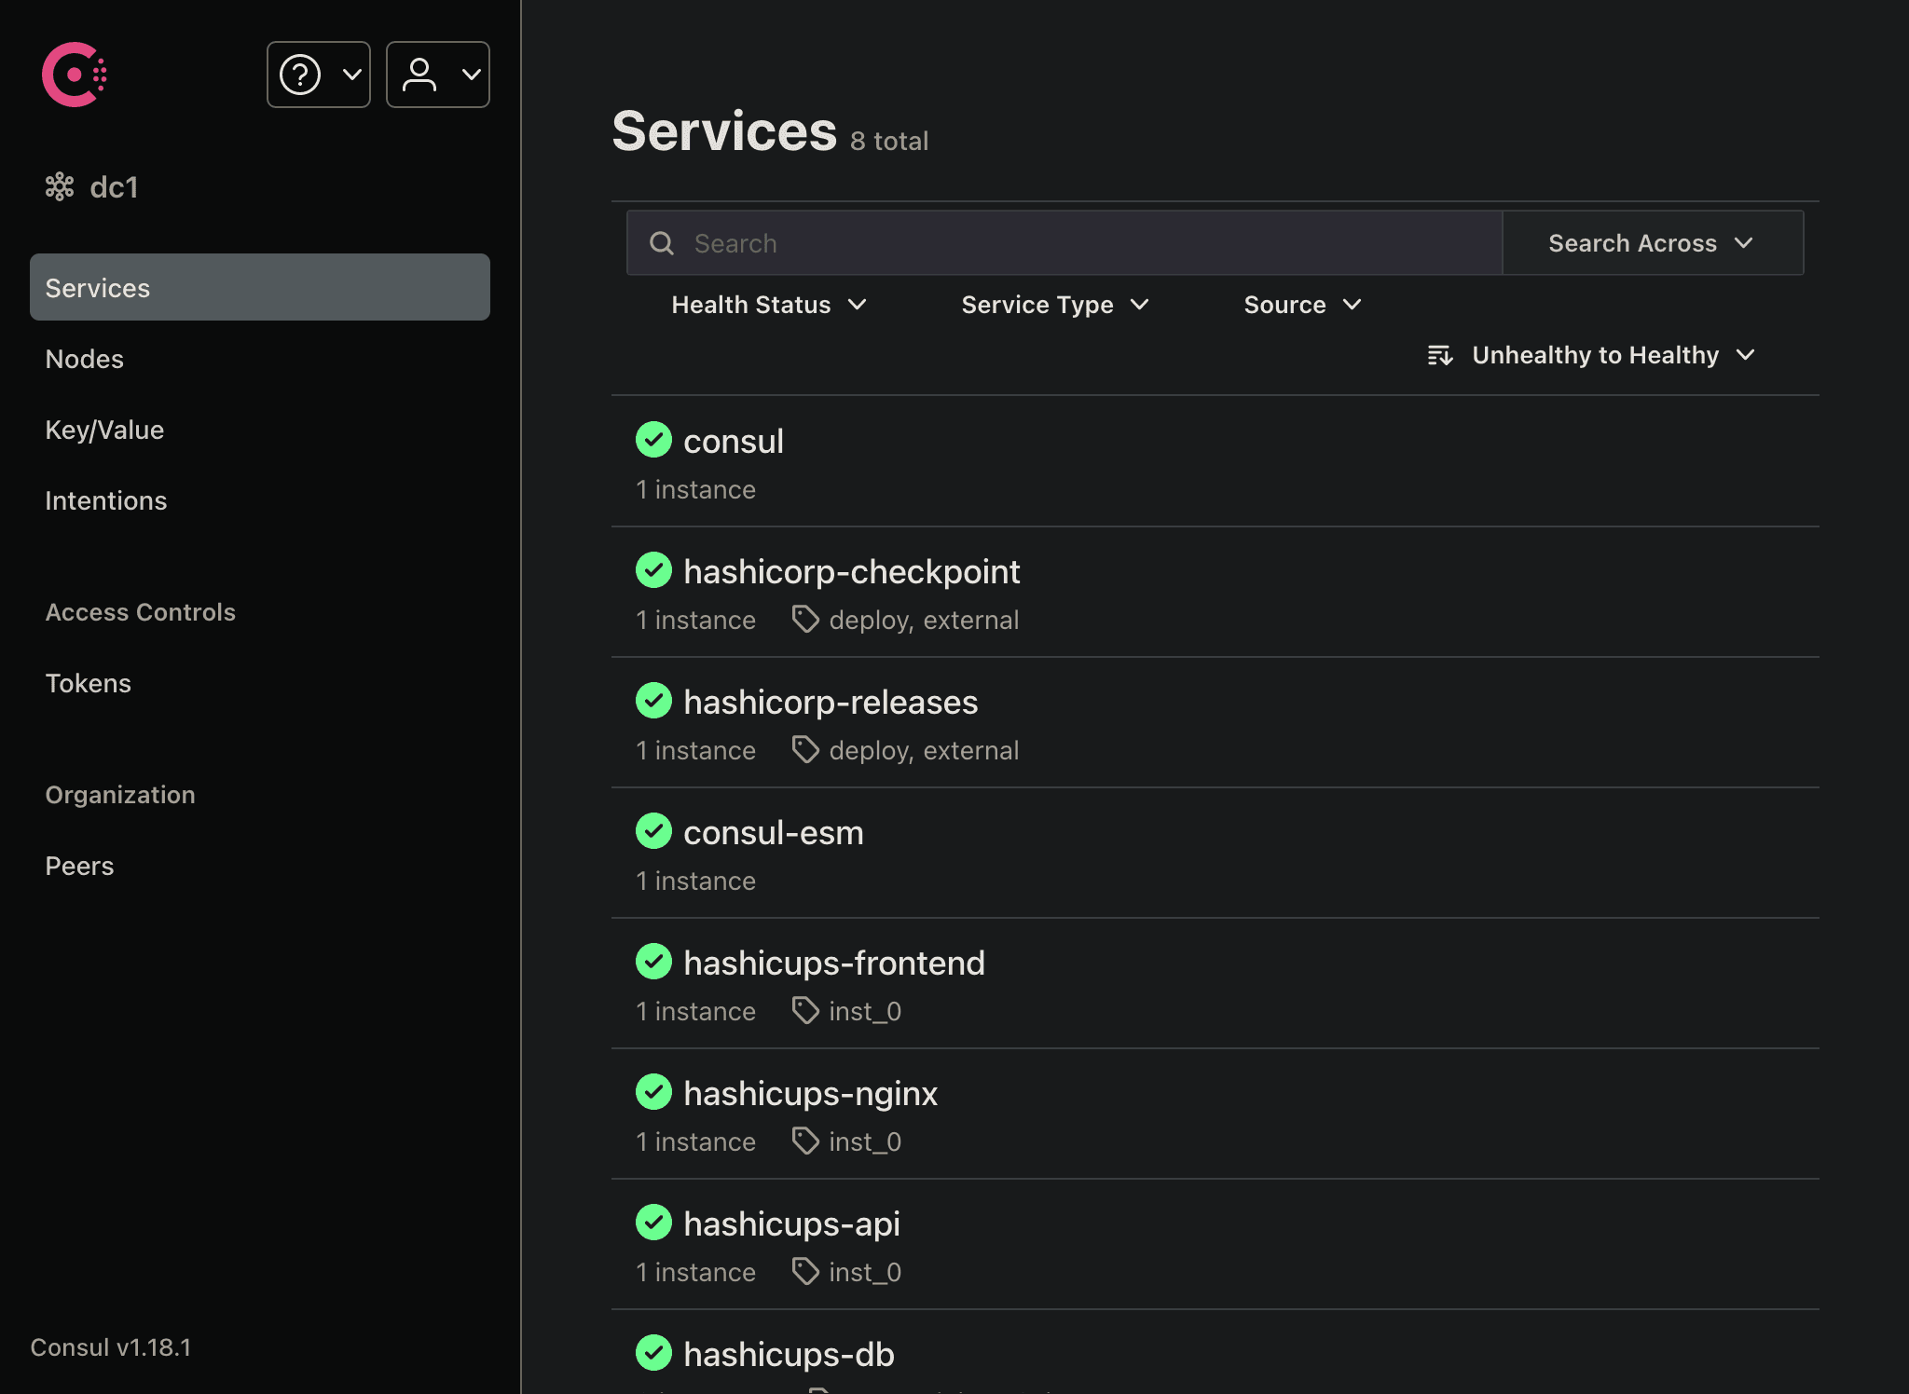Open the Search Across selector

tap(1651, 241)
